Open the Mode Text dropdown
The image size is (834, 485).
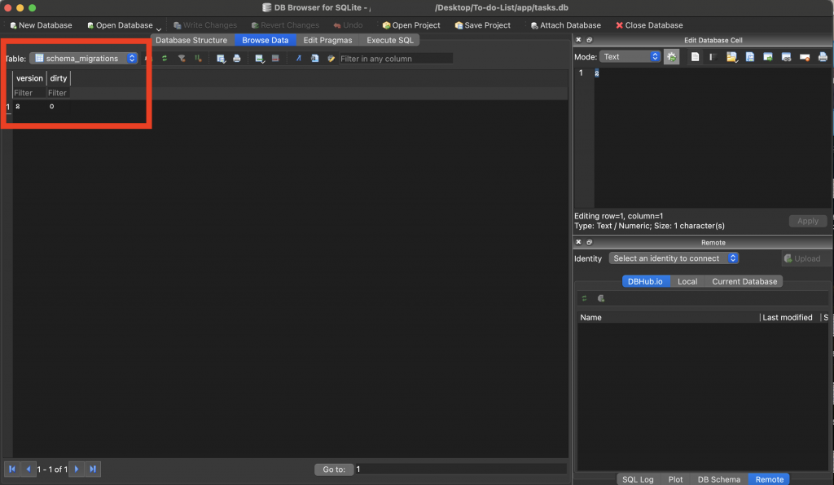pyautogui.click(x=630, y=56)
